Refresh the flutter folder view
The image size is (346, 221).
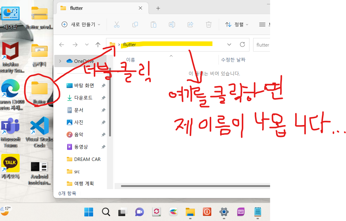tap(242, 44)
